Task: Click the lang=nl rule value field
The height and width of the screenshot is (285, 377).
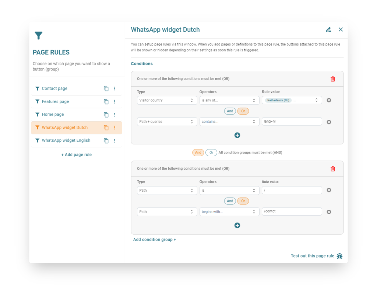Action: pyautogui.click(x=292, y=121)
